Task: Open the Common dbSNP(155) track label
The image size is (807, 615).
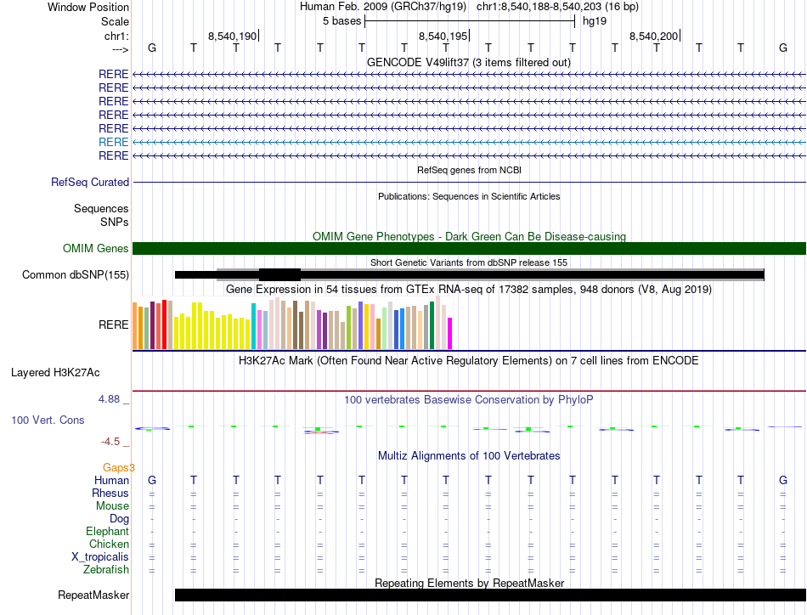Action: coord(75,275)
